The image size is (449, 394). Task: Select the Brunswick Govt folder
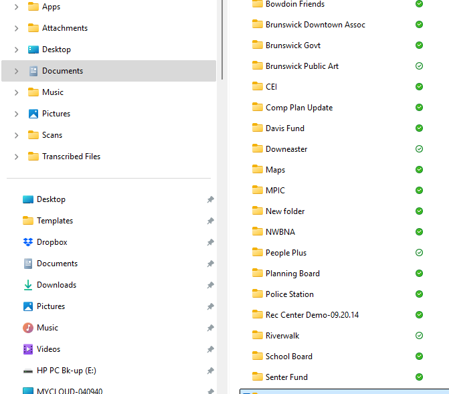(x=293, y=45)
